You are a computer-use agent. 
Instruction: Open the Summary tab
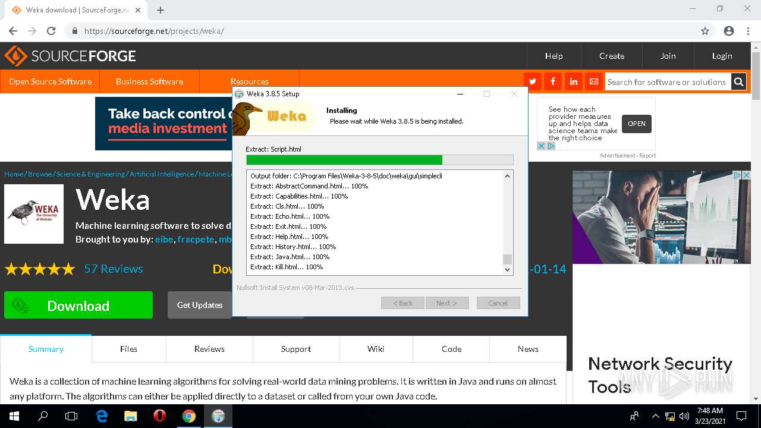[x=46, y=349]
